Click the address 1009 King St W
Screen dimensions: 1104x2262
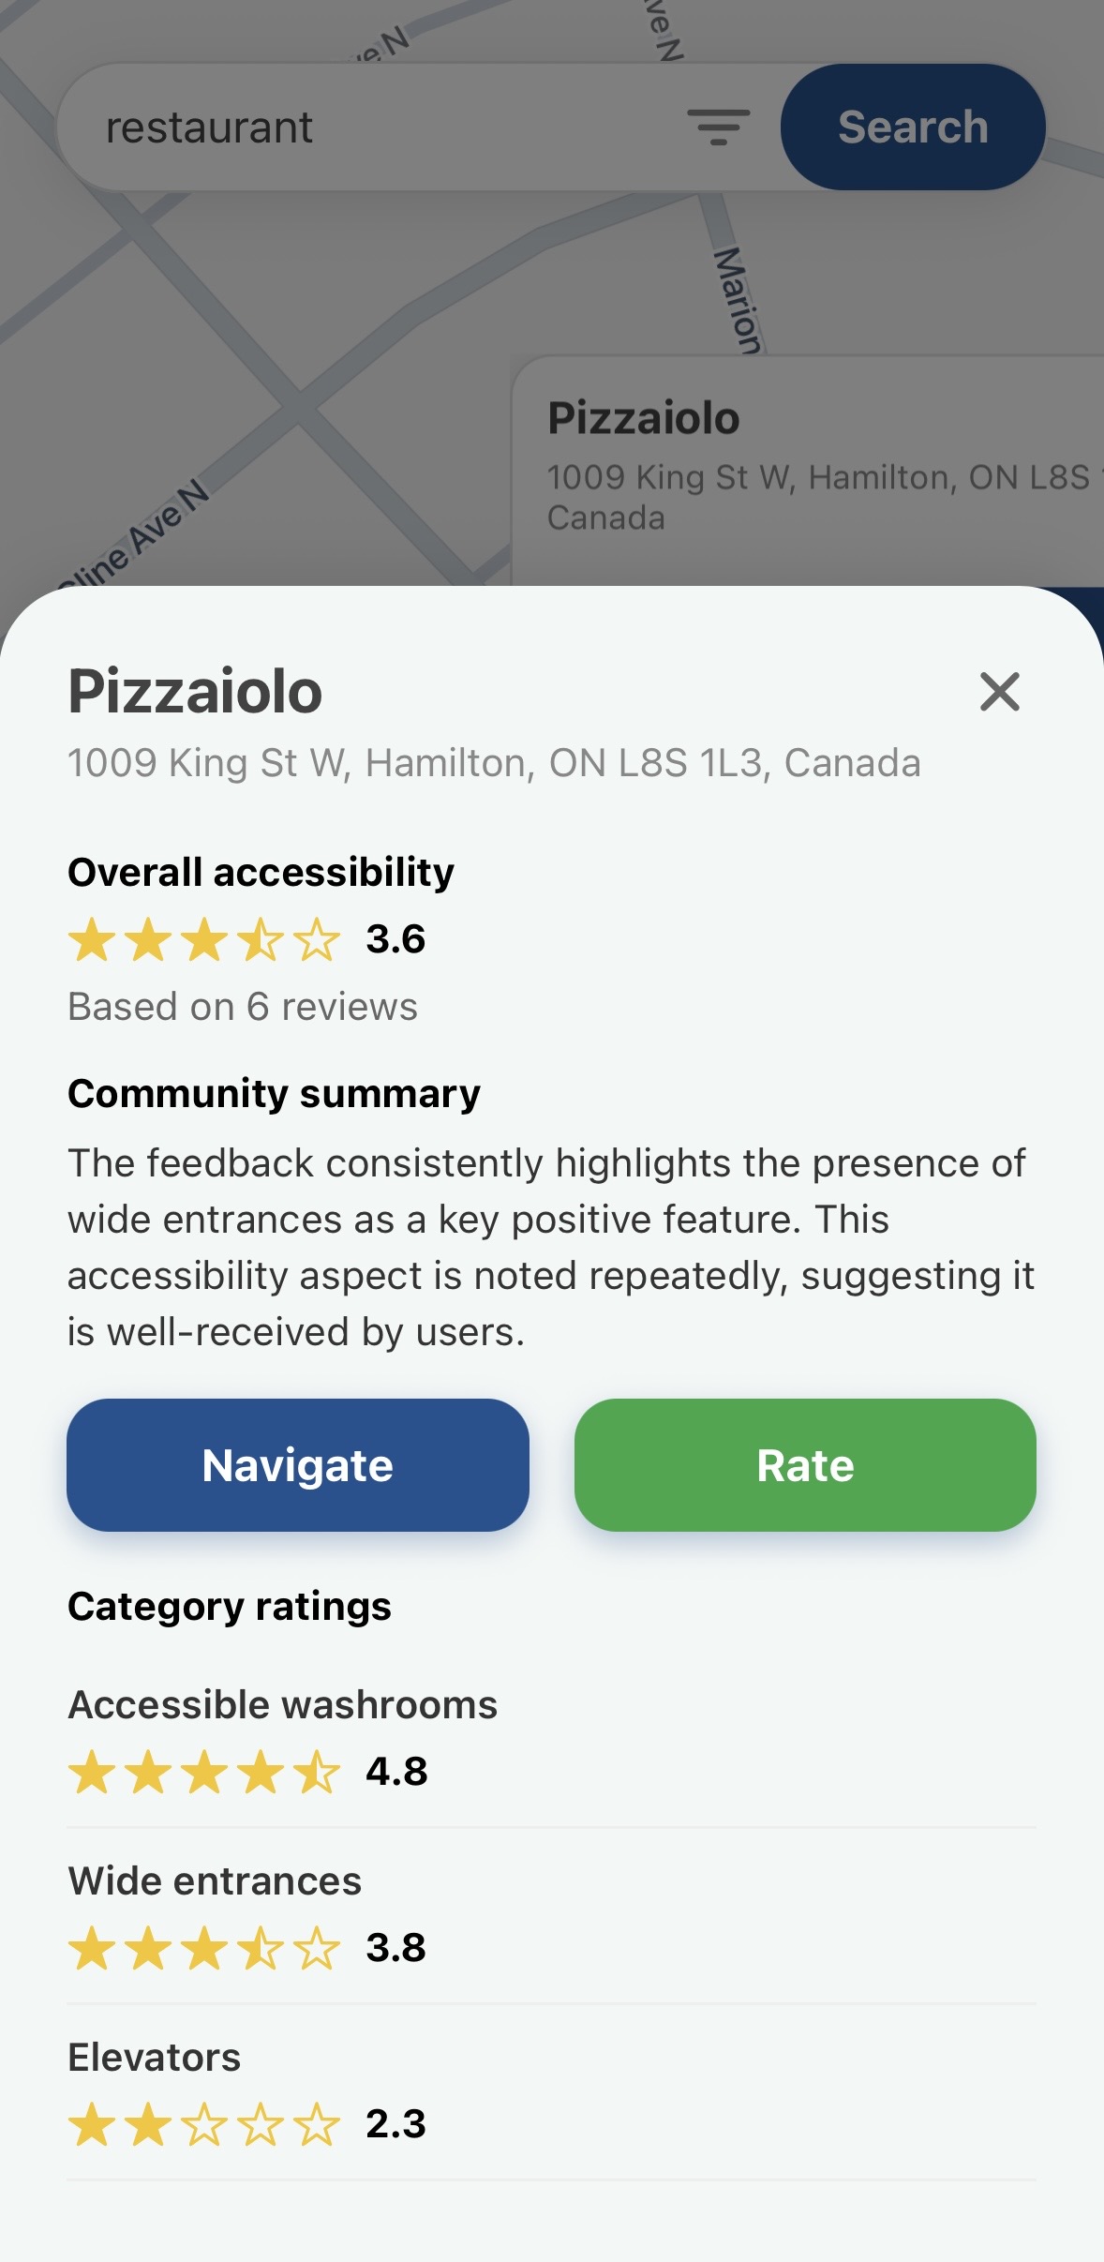[494, 763]
